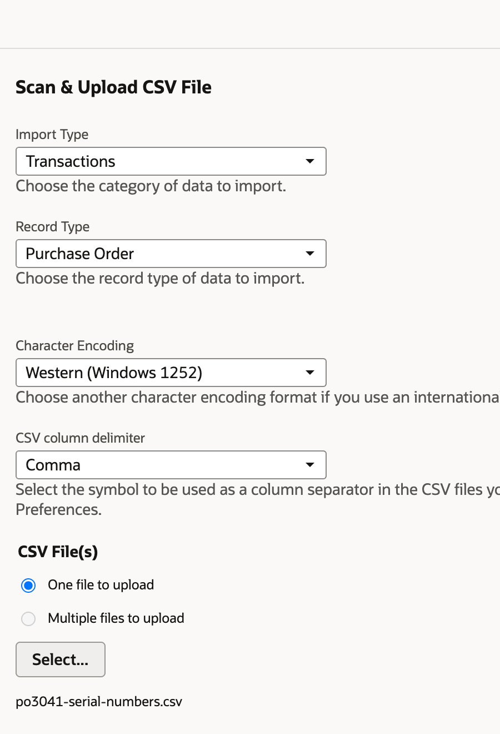Click the Record Type field label
The image size is (500, 734).
(x=53, y=227)
